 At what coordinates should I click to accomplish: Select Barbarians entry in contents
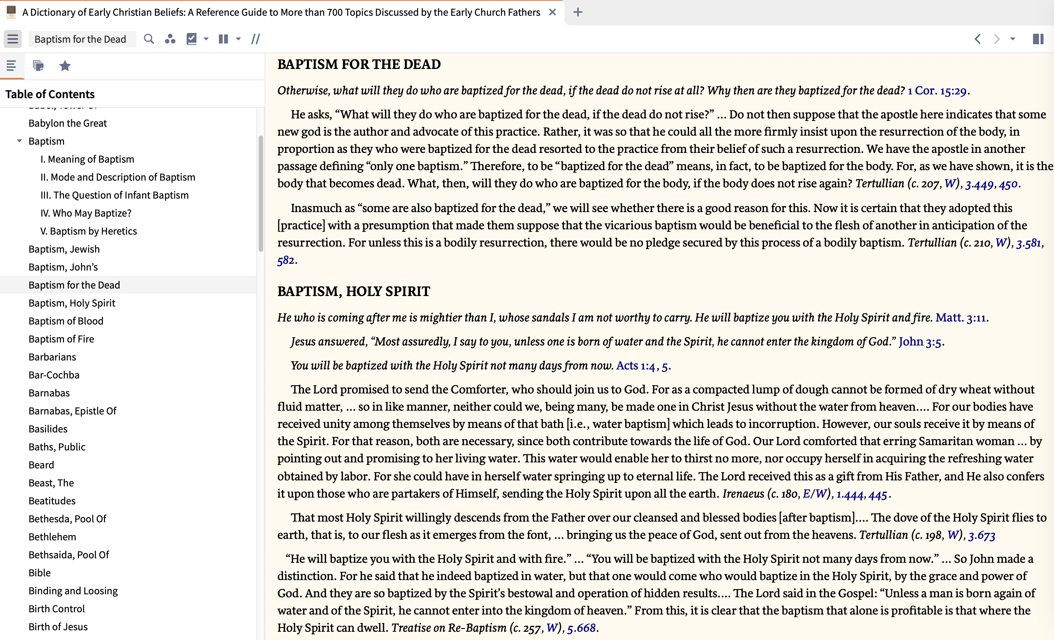[52, 357]
